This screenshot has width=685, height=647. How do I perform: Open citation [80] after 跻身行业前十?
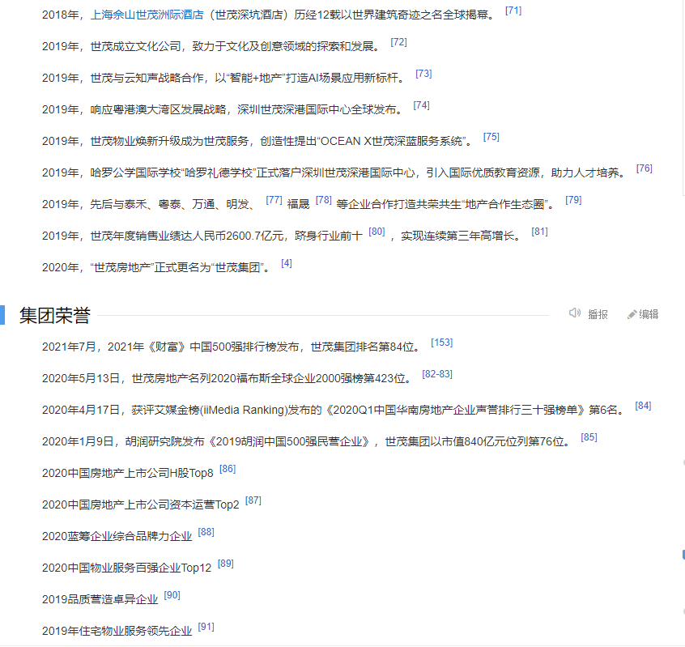tap(377, 232)
